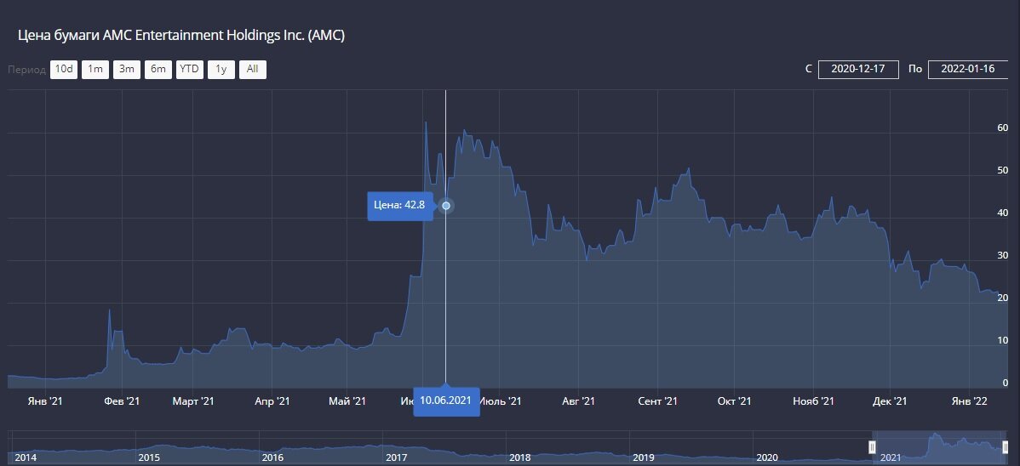Image resolution: width=1020 pixels, height=466 pixels.
Task: Click the start date field 2020-12-17
Action: coord(859,70)
